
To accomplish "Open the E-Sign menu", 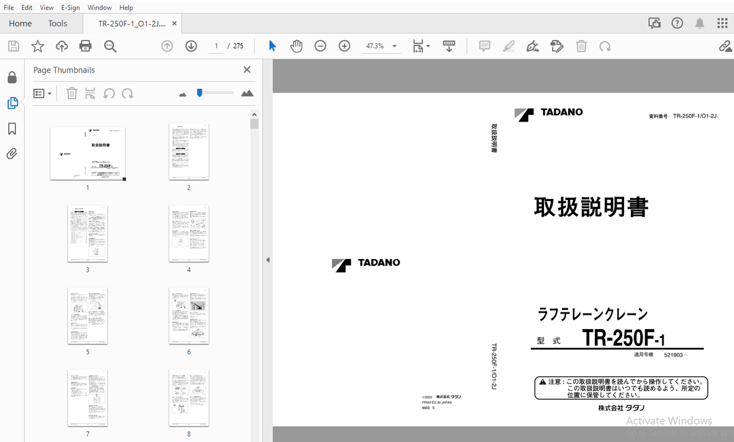I will (x=70, y=8).
